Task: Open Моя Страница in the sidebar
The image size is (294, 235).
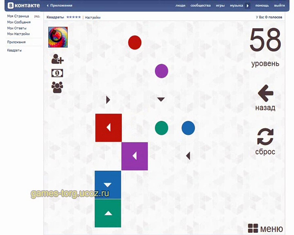Action: click(18, 16)
